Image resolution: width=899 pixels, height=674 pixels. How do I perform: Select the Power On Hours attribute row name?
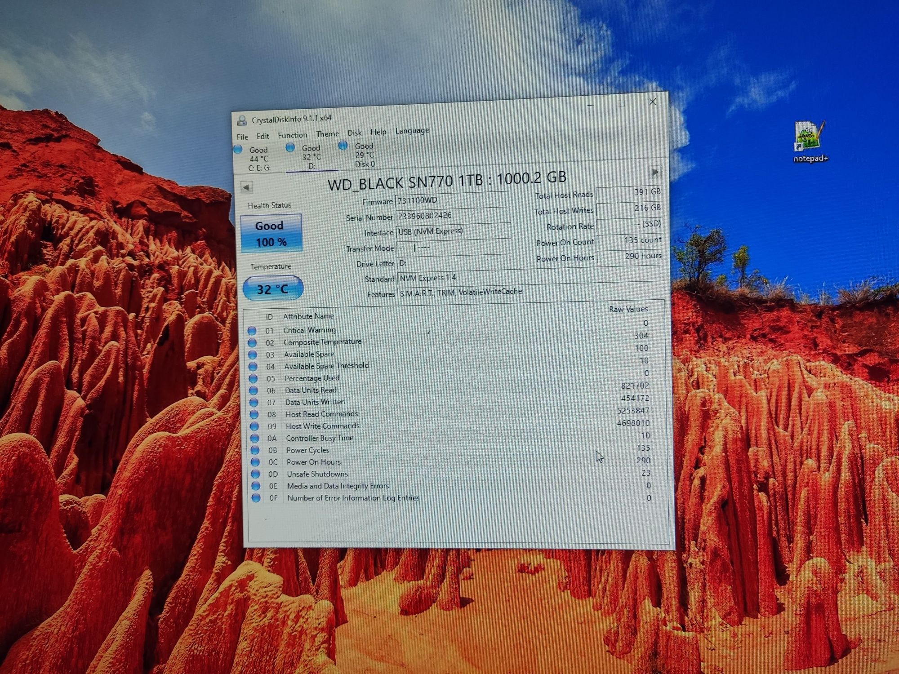pos(313,462)
